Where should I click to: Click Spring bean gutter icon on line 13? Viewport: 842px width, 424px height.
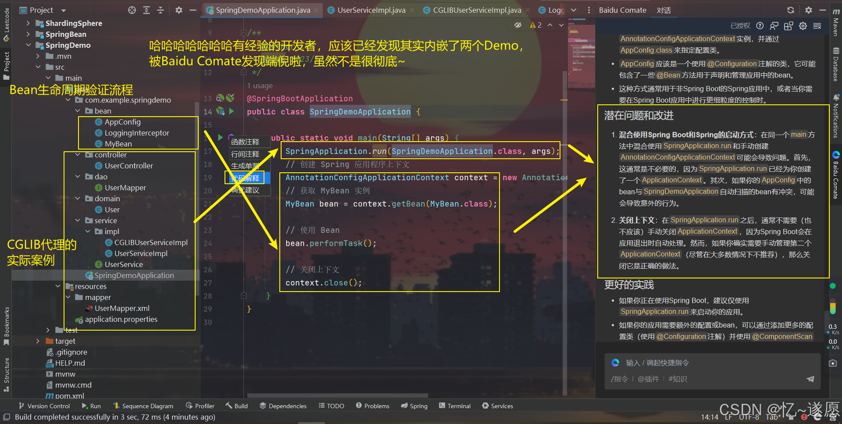click(220, 98)
